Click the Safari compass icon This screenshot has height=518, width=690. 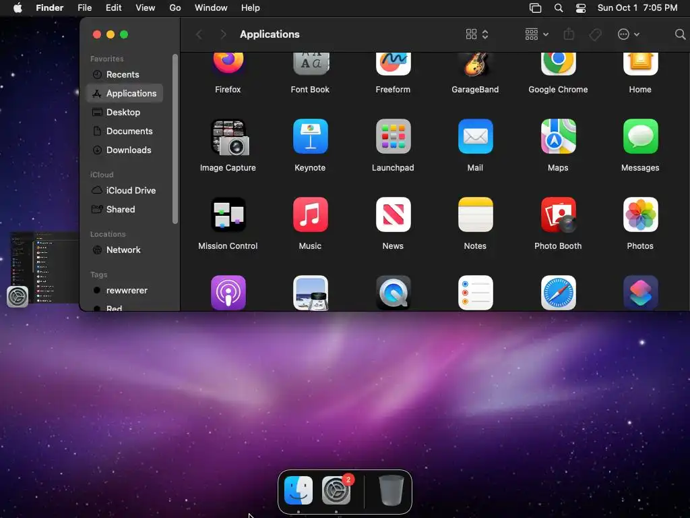[558, 293]
